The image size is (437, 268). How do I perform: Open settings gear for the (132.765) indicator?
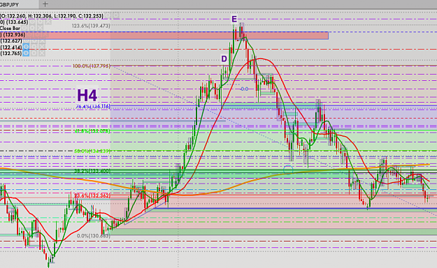pos(34,53)
